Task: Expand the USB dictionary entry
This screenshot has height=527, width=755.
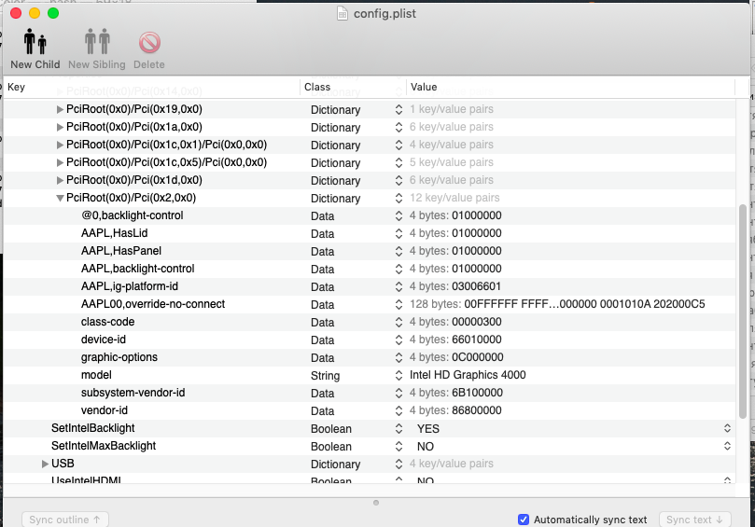Action: click(45, 464)
